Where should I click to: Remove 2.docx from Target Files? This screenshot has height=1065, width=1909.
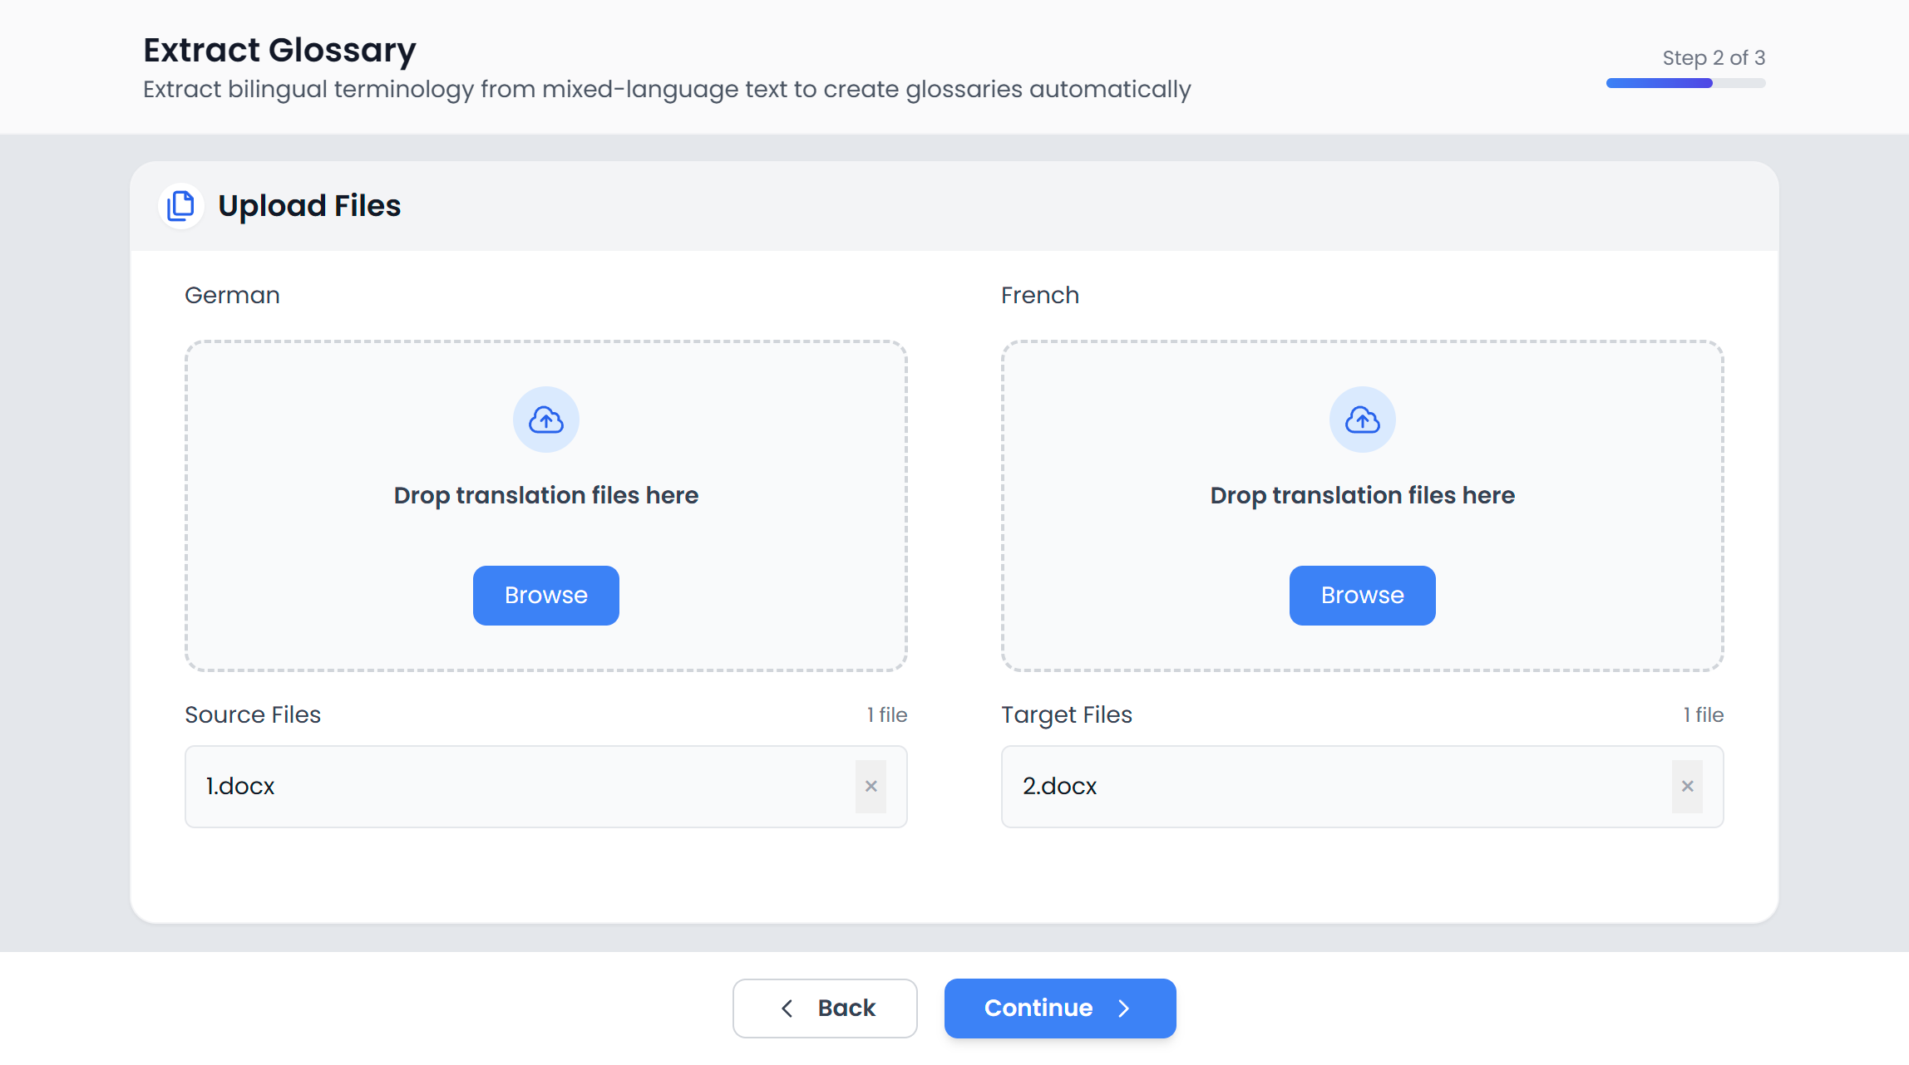(x=1688, y=786)
